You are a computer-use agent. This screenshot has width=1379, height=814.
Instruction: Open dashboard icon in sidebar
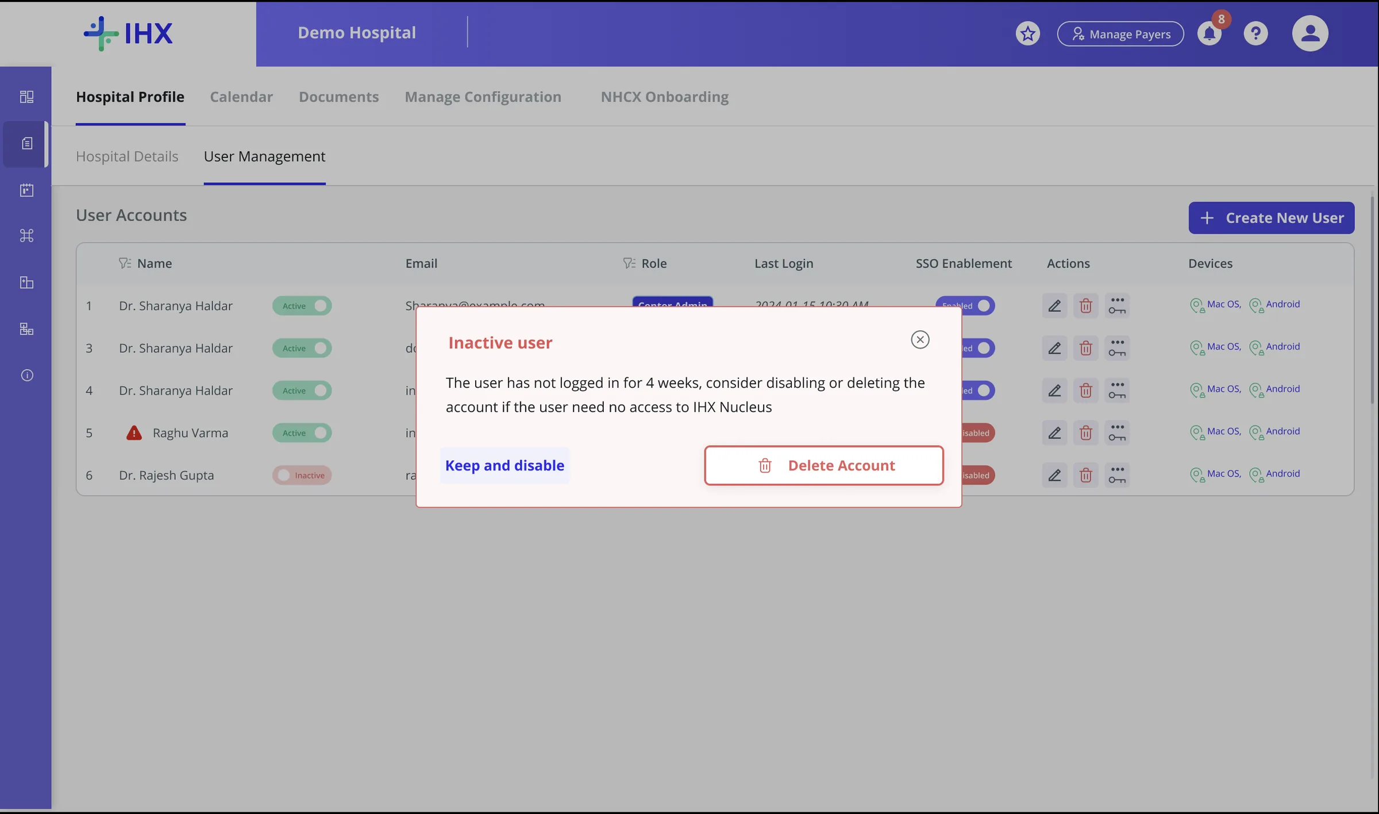(26, 97)
